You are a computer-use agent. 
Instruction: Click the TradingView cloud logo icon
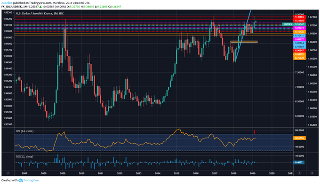[20, 180]
